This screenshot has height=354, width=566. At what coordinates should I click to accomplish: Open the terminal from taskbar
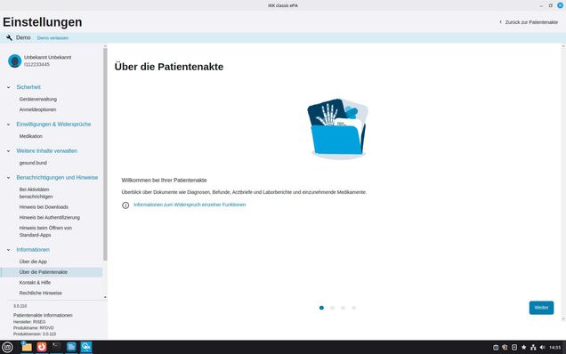tap(56, 347)
